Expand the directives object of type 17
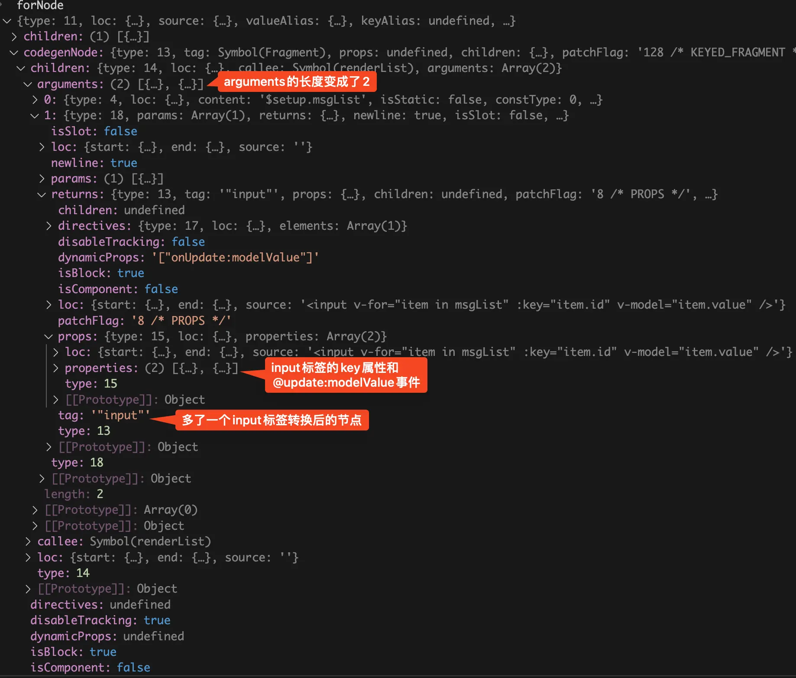Screen dimensions: 796x678 click(x=49, y=226)
